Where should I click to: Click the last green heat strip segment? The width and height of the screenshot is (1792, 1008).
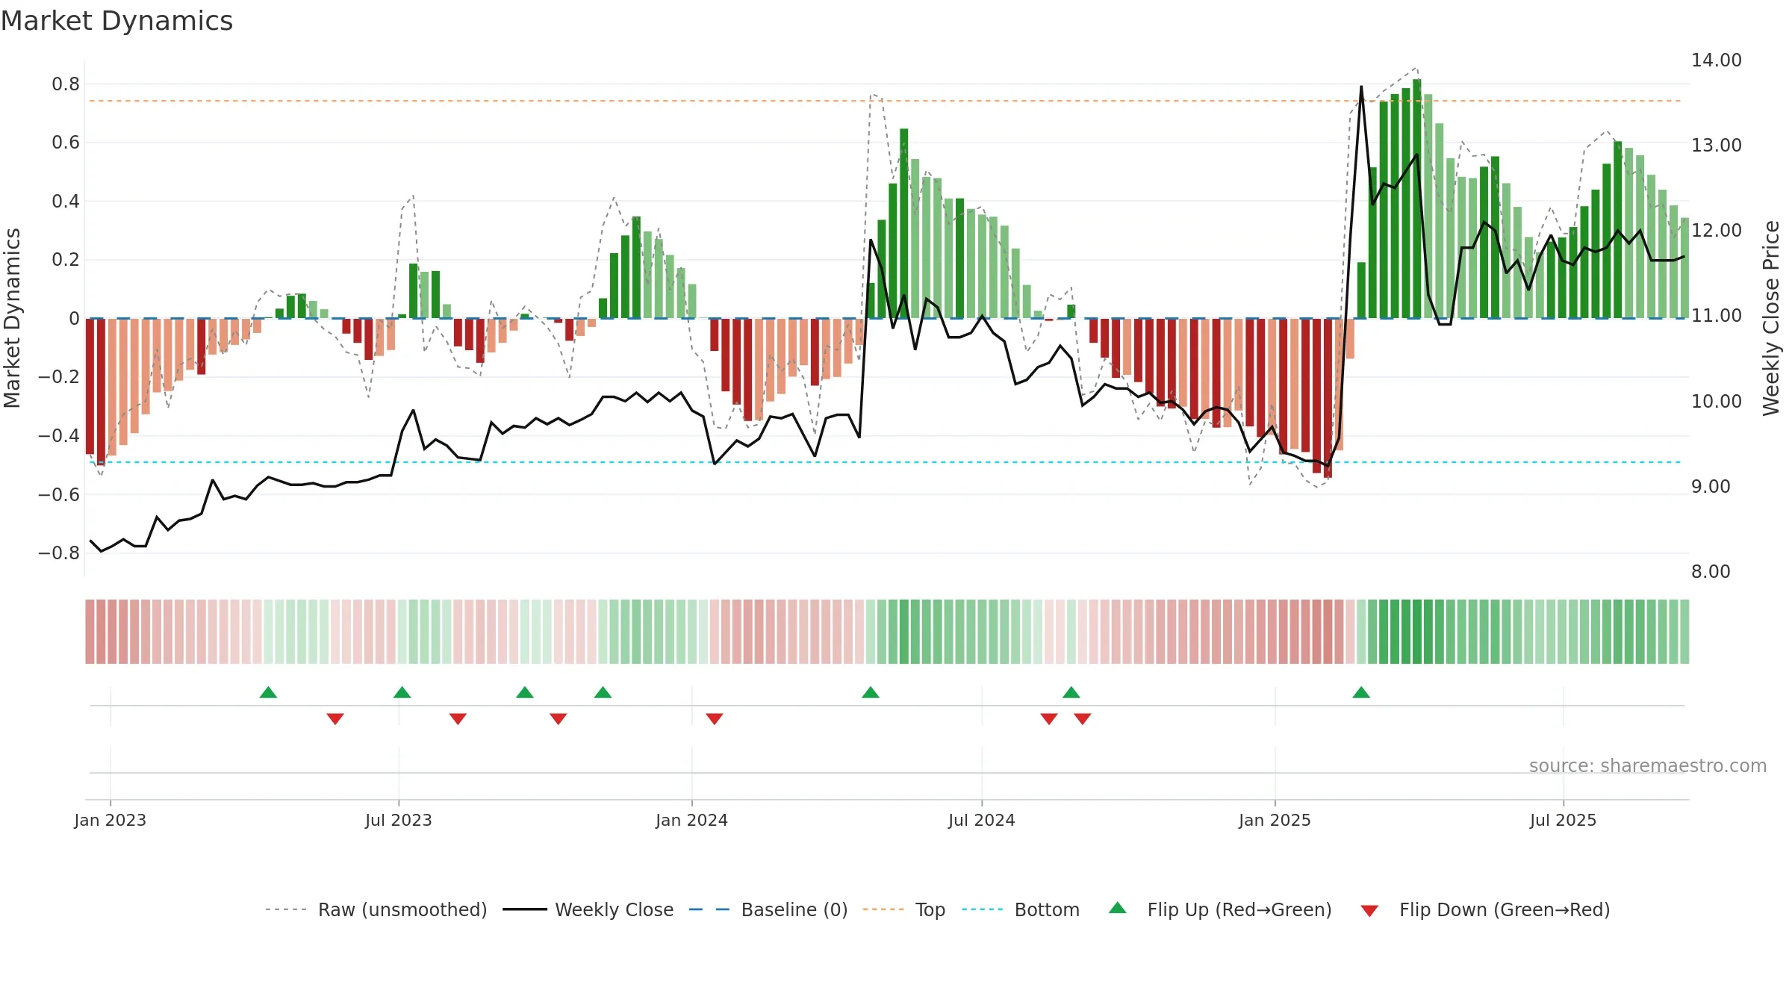pyautogui.click(x=1684, y=632)
